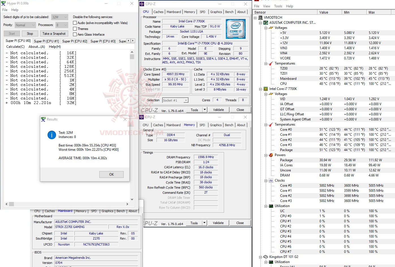Collapse the VMODTECH tree node
This screenshot has width=395, height=267.
255,18
